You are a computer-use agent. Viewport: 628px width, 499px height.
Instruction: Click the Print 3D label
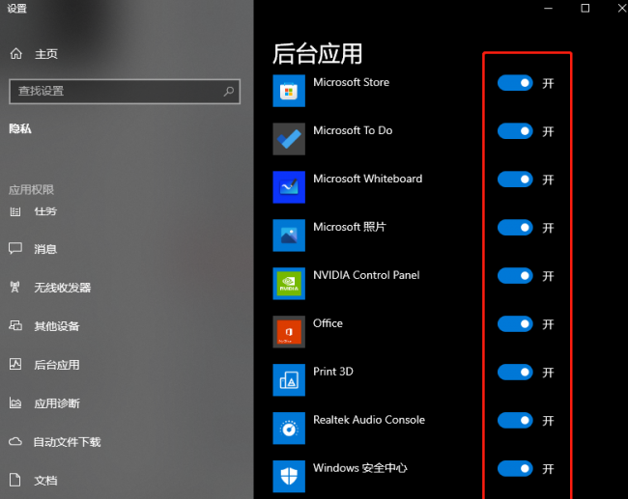[333, 372]
